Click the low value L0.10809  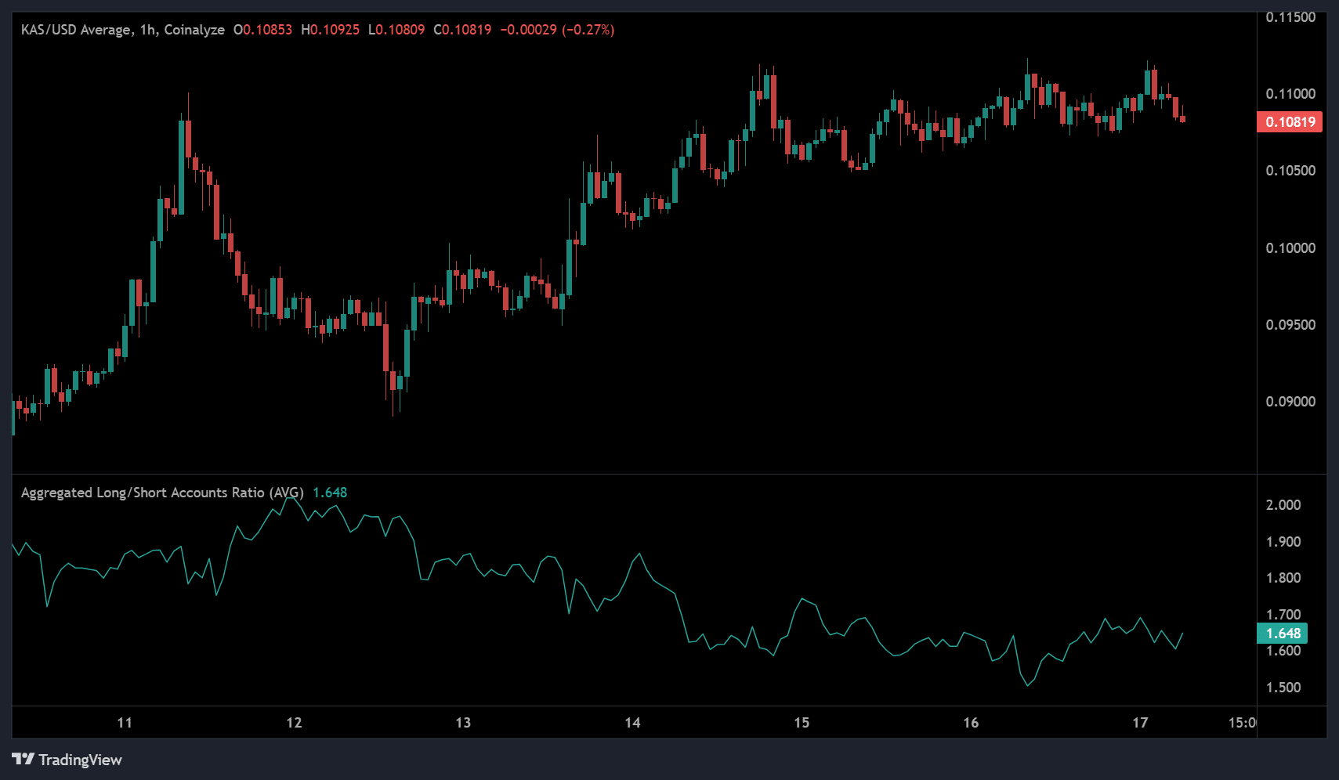tap(396, 30)
